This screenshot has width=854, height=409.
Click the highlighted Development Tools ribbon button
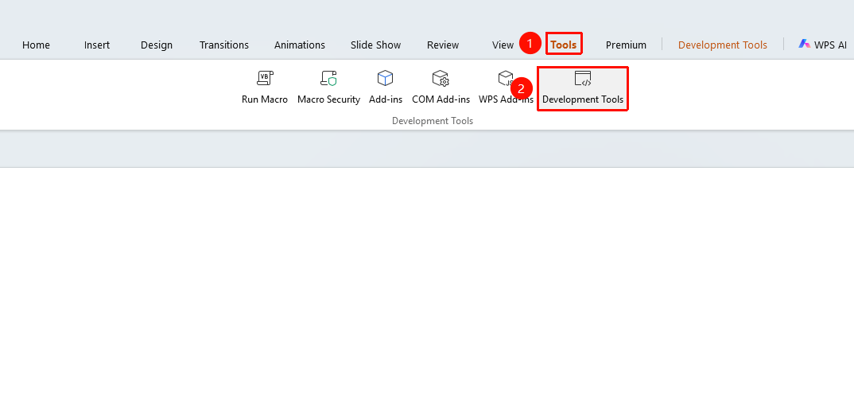coord(583,88)
